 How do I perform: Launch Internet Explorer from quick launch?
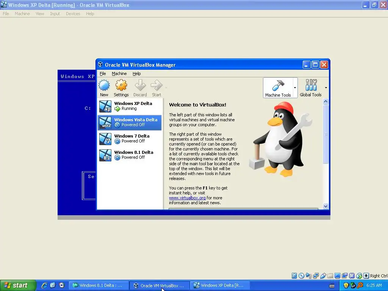click(x=44, y=285)
